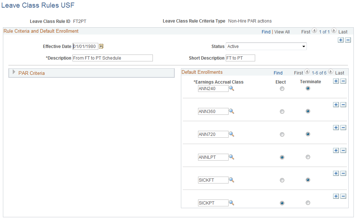Select Elect for ANNLPT
Screen dimensions: 356x218
(282, 157)
